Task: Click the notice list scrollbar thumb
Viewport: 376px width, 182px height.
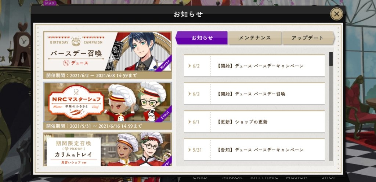Action: tap(331, 59)
